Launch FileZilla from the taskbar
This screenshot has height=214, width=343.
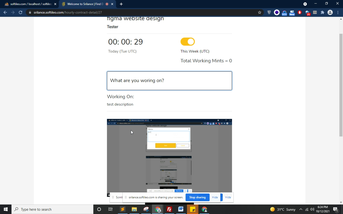coord(169,209)
